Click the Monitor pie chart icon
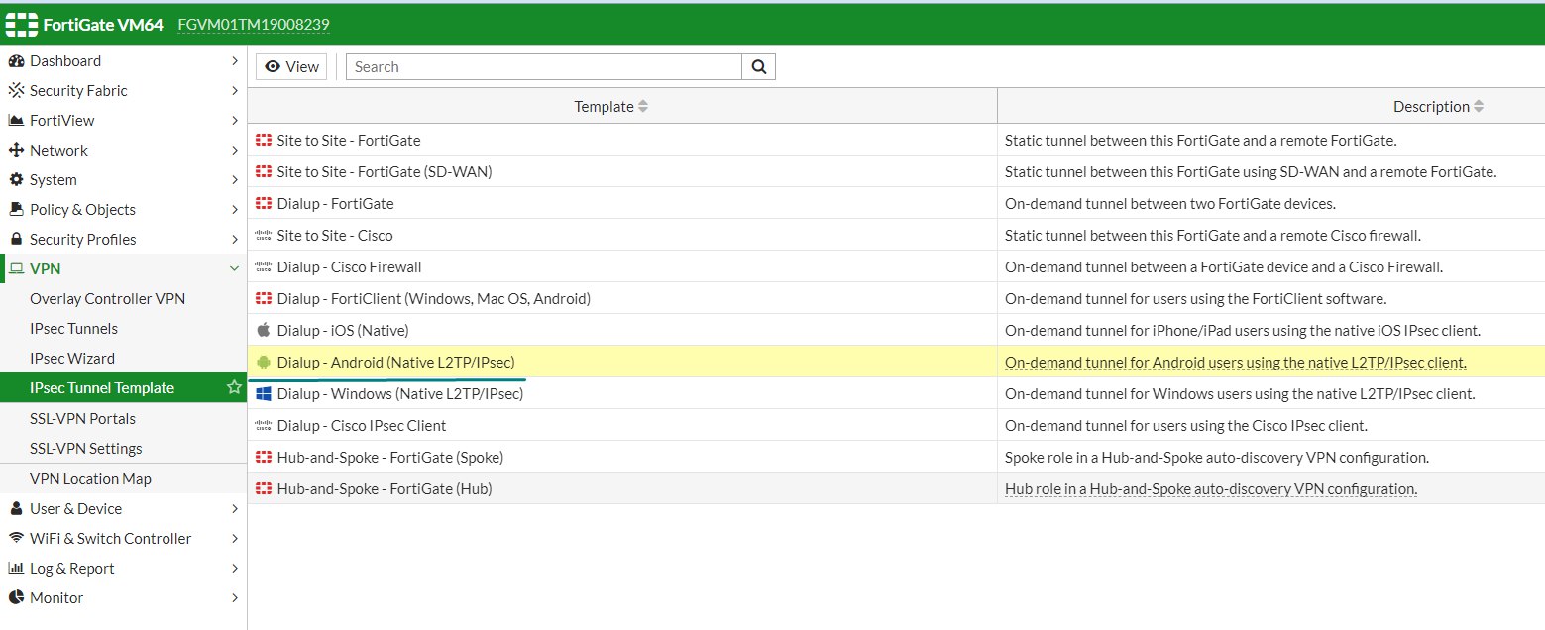Viewport: 1545px width, 630px height. pyautogui.click(x=16, y=598)
